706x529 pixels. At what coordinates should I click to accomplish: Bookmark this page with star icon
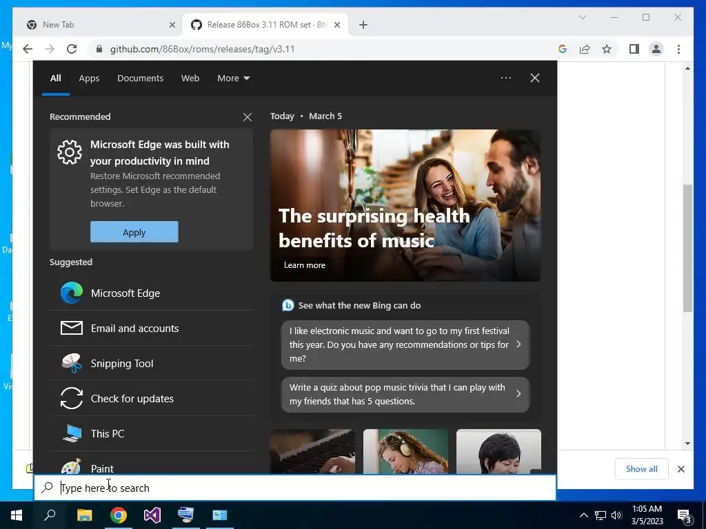tap(607, 49)
